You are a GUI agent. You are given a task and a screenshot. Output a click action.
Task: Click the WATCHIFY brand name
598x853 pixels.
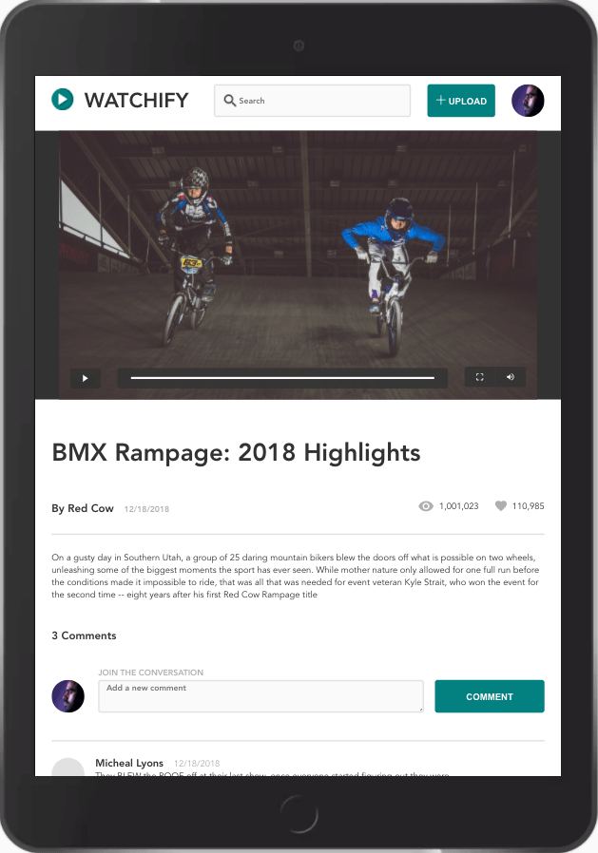[x=136, y=100]
